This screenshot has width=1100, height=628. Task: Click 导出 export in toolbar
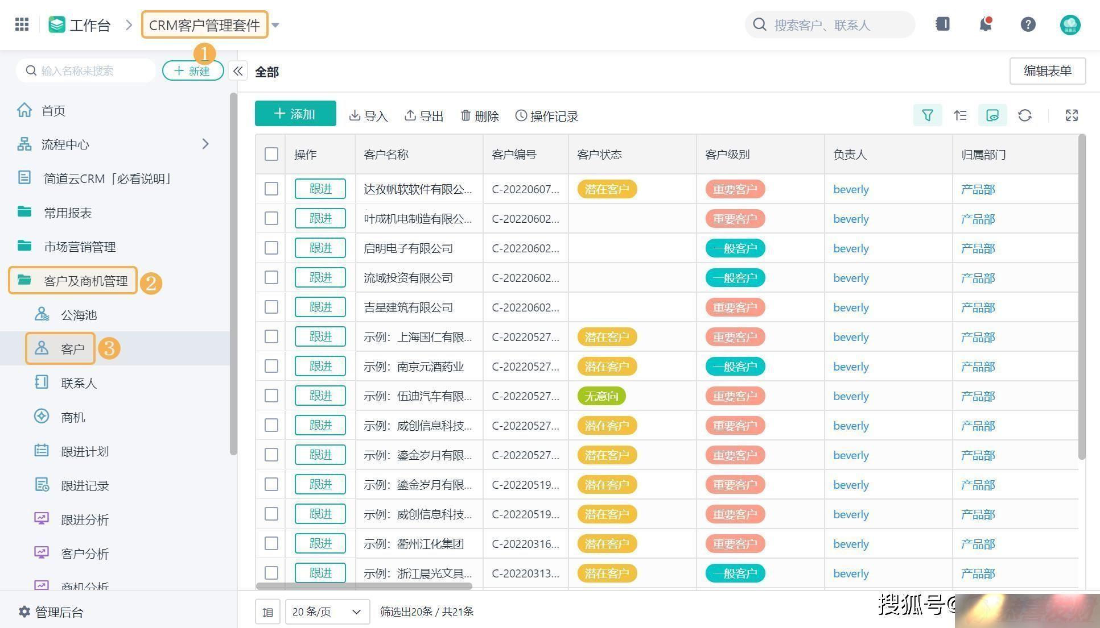[x=424, y=116]
